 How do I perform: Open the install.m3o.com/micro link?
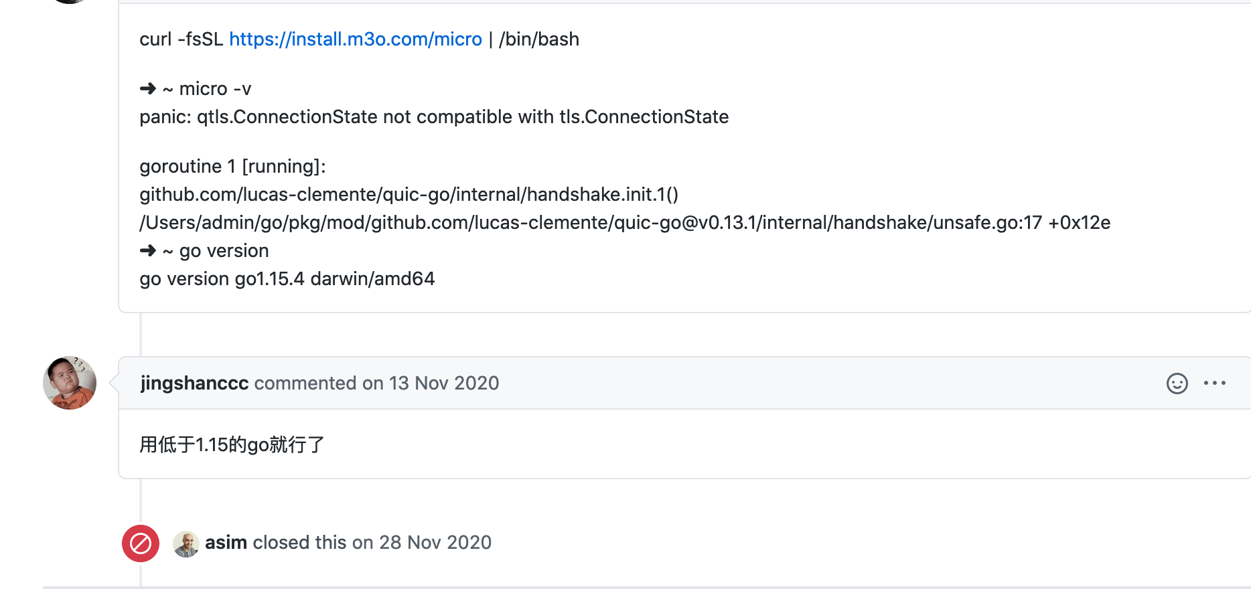pyautogui.click(x=356, y=39)
